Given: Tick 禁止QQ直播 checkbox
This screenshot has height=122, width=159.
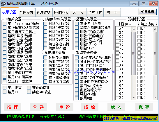Looking at the screenshot, I should click(x=29, y=88).
